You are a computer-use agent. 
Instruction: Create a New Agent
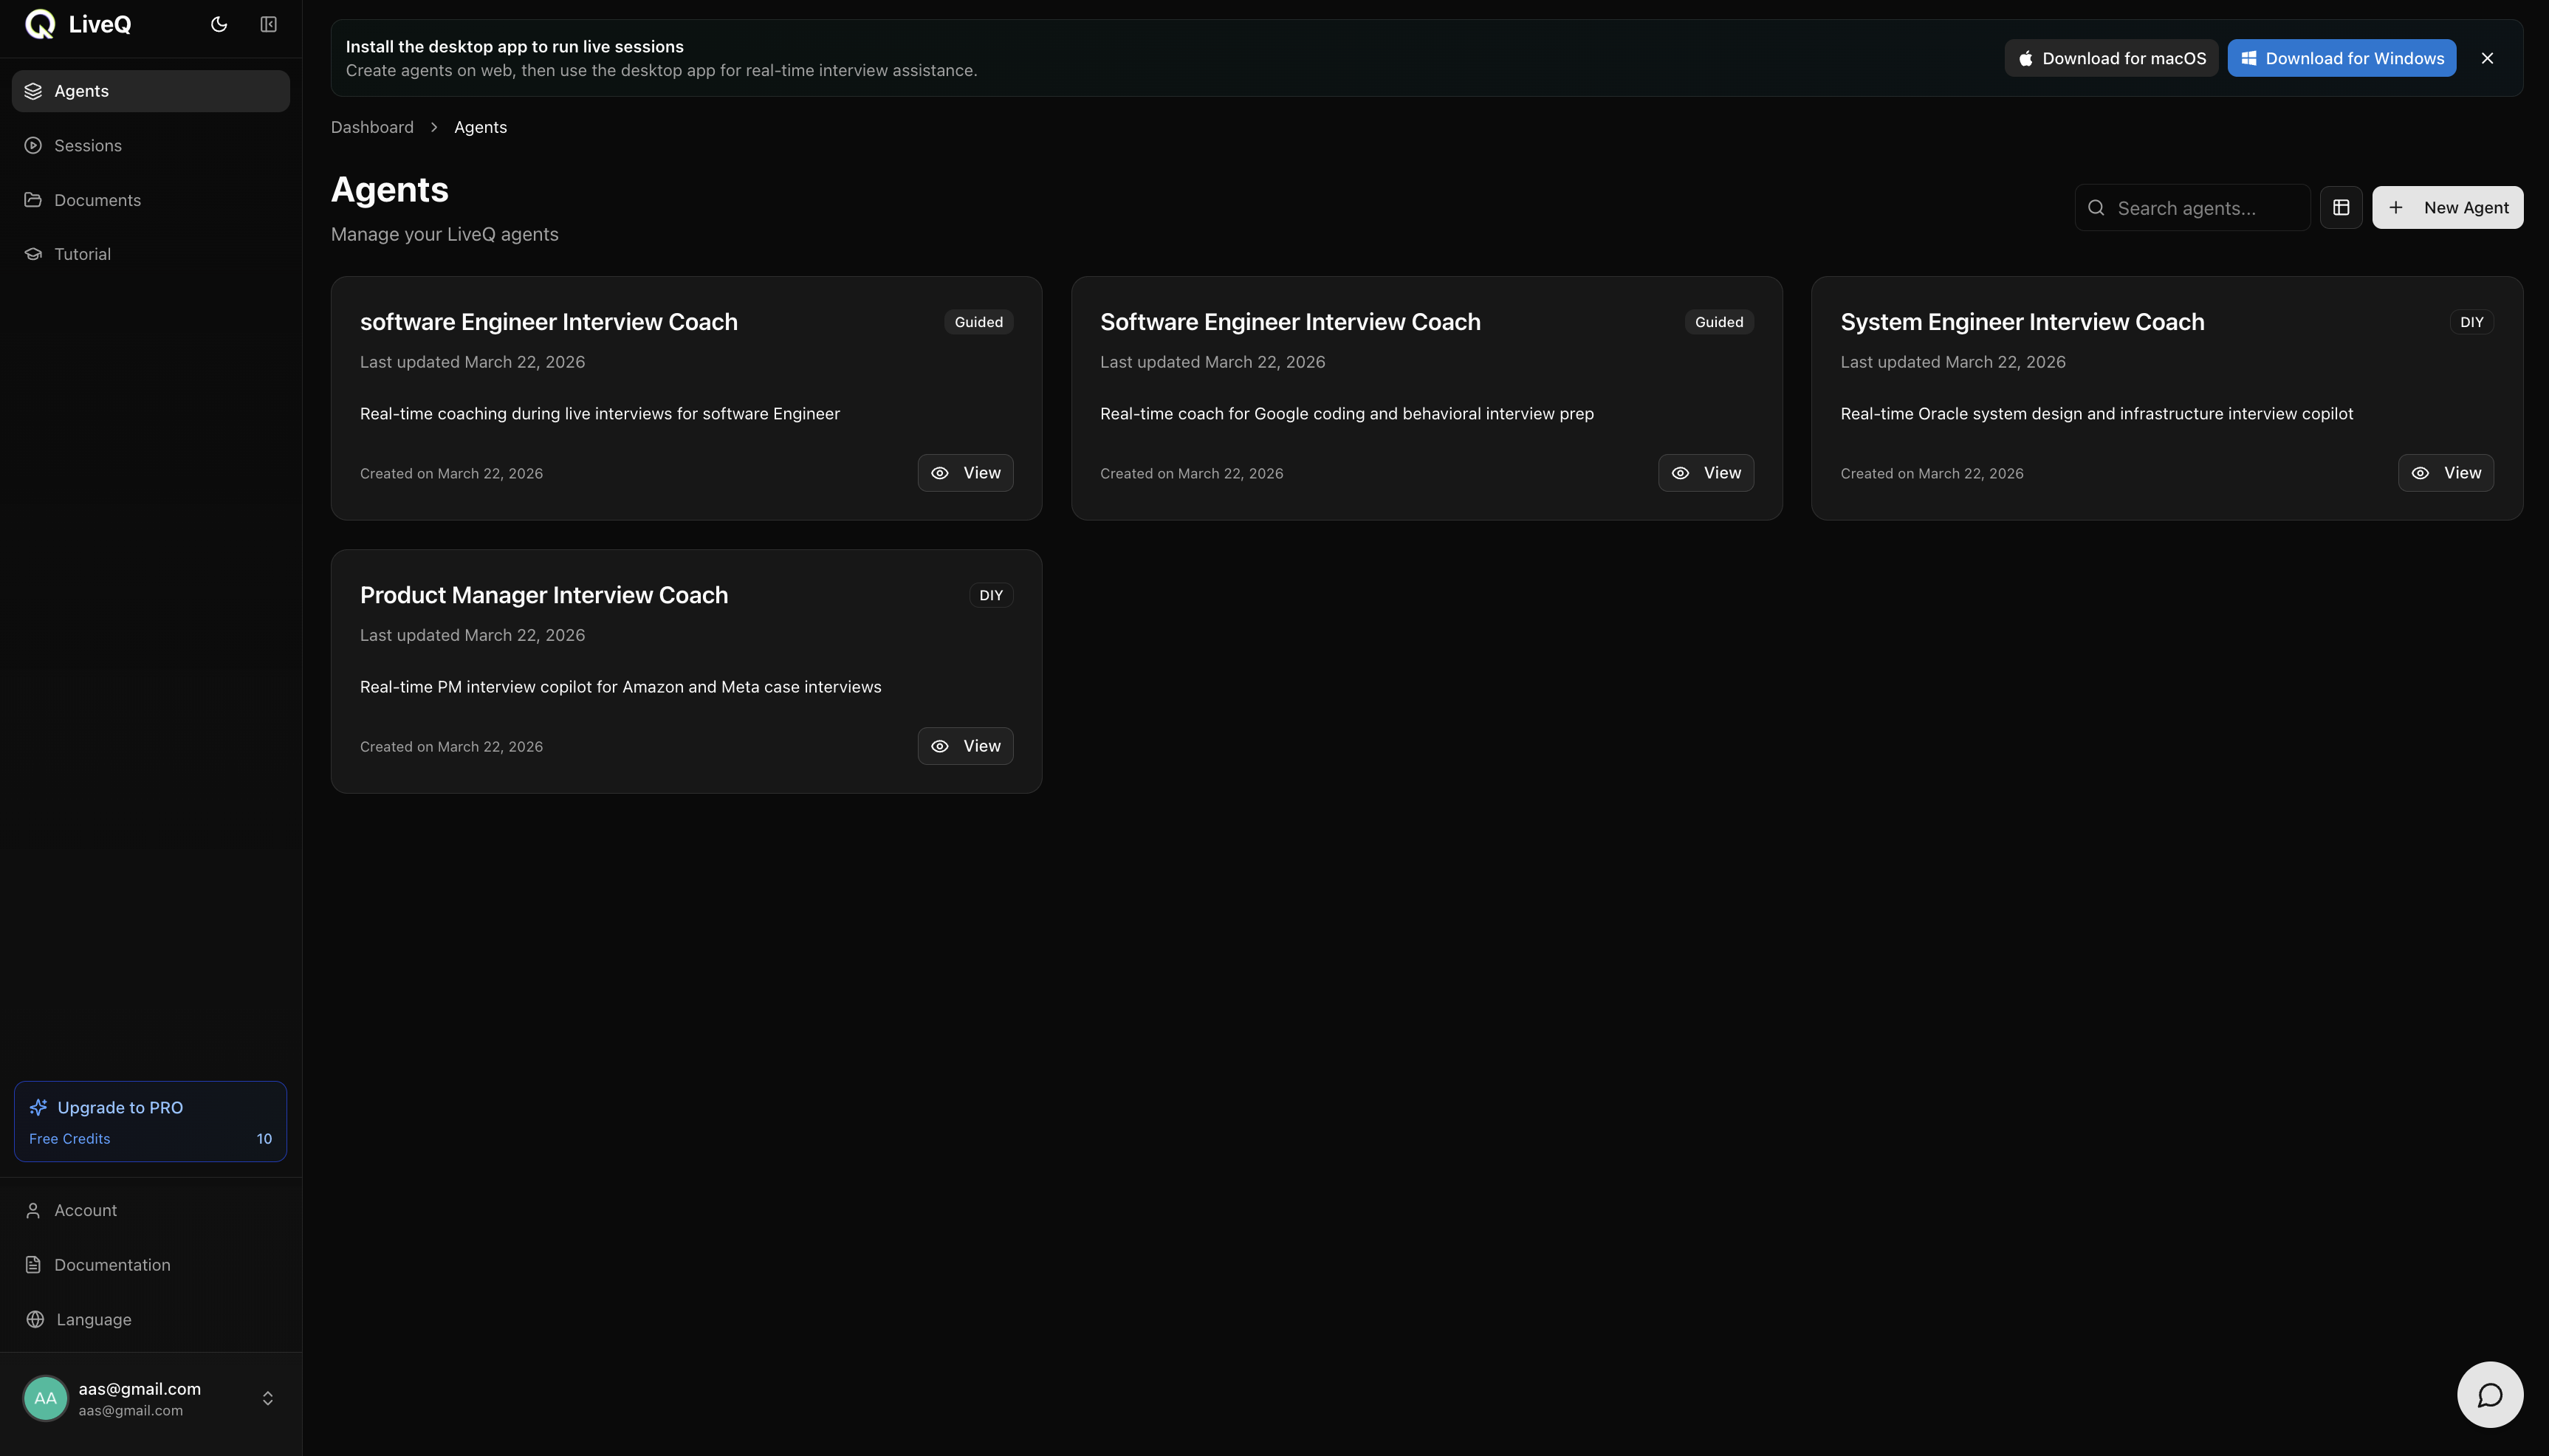pos(2446,208)
